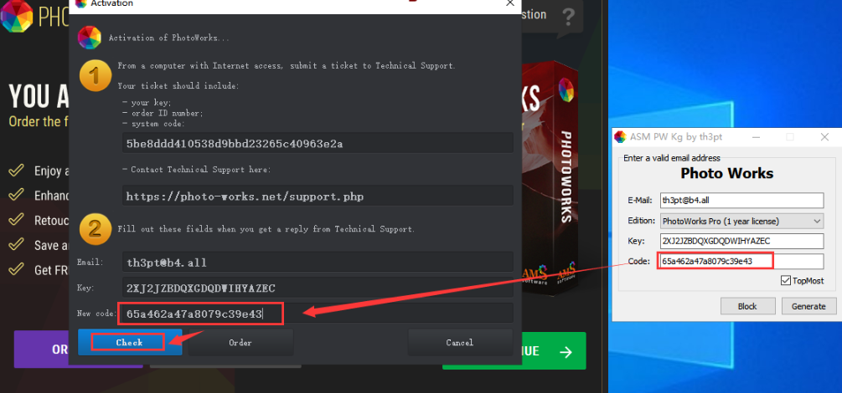
Task: Expand the Edition dropdown
Action: click(817, 221)
